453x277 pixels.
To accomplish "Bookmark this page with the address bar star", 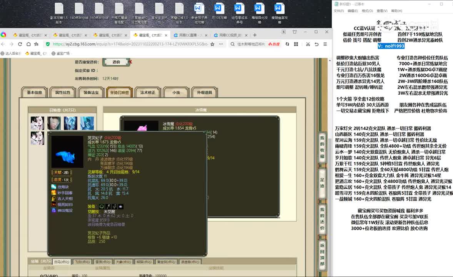I will pos(212,44).
